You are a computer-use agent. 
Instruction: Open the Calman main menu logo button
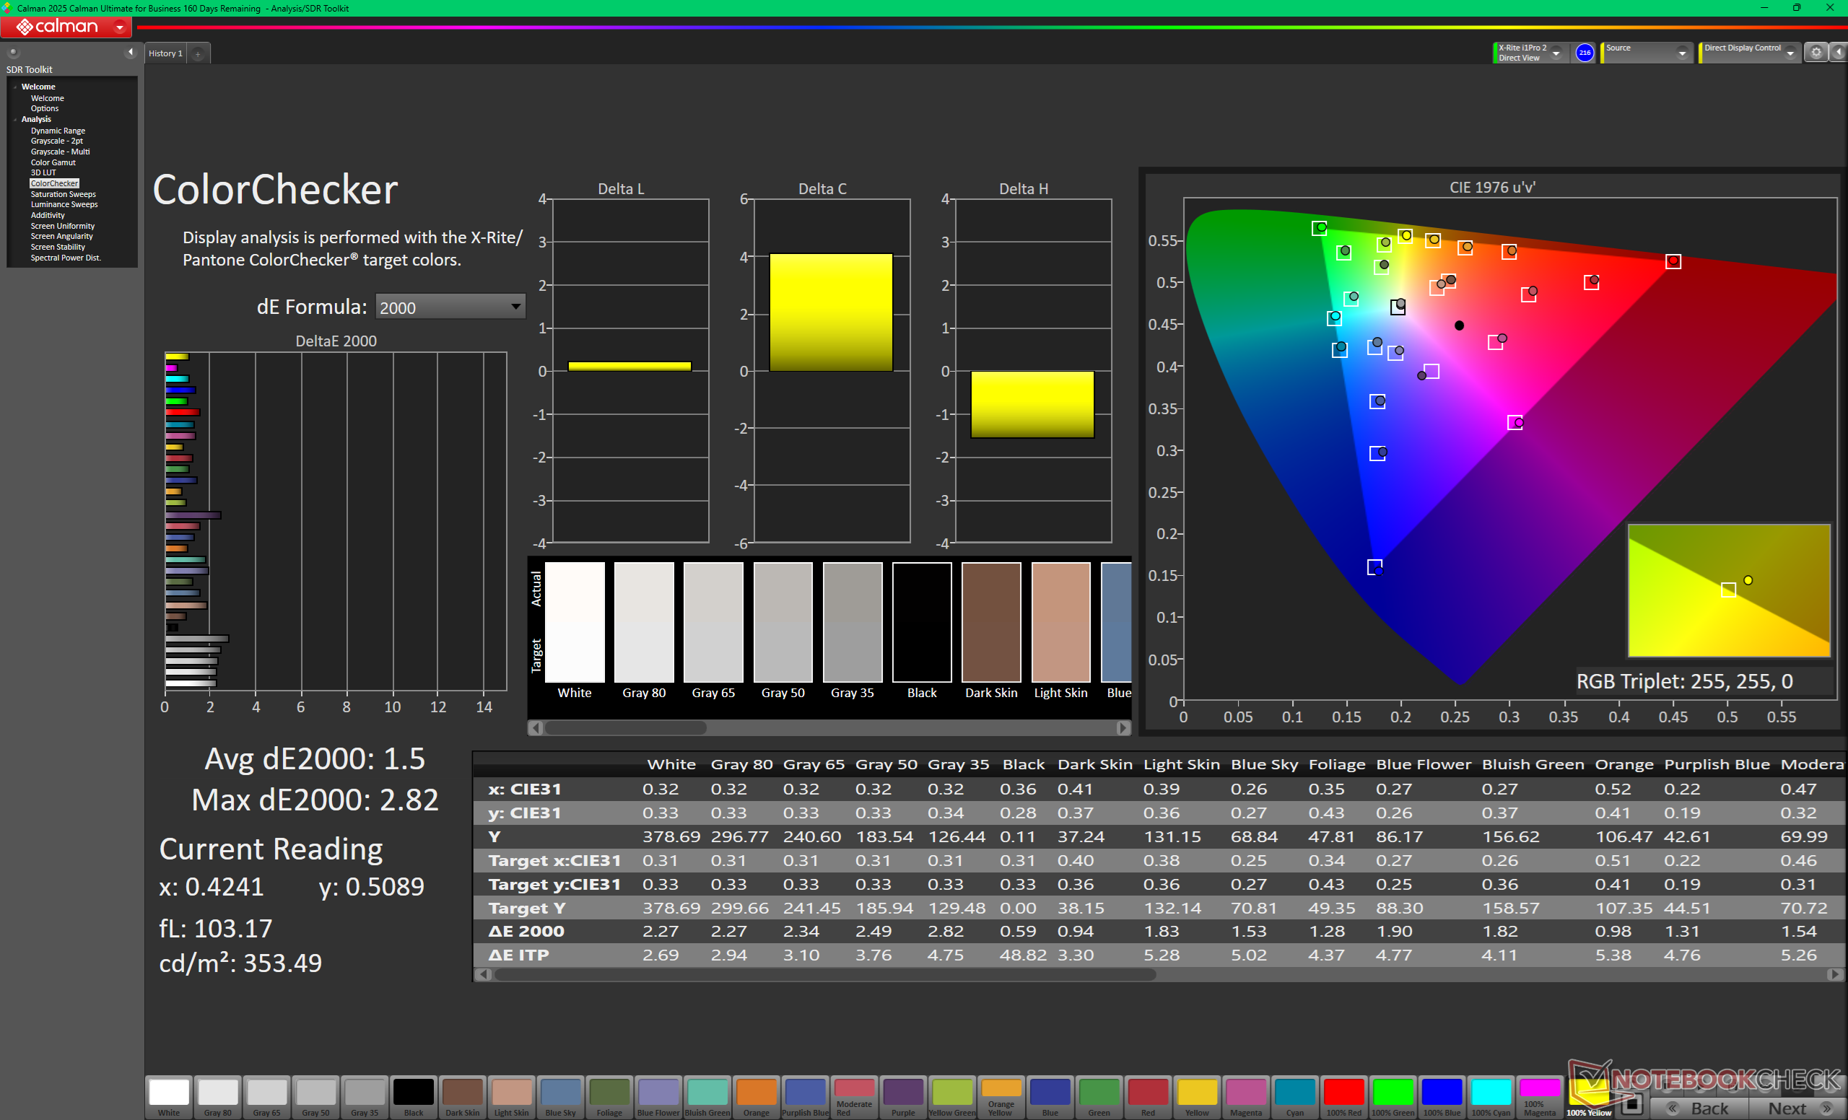[x=66, y=27]
